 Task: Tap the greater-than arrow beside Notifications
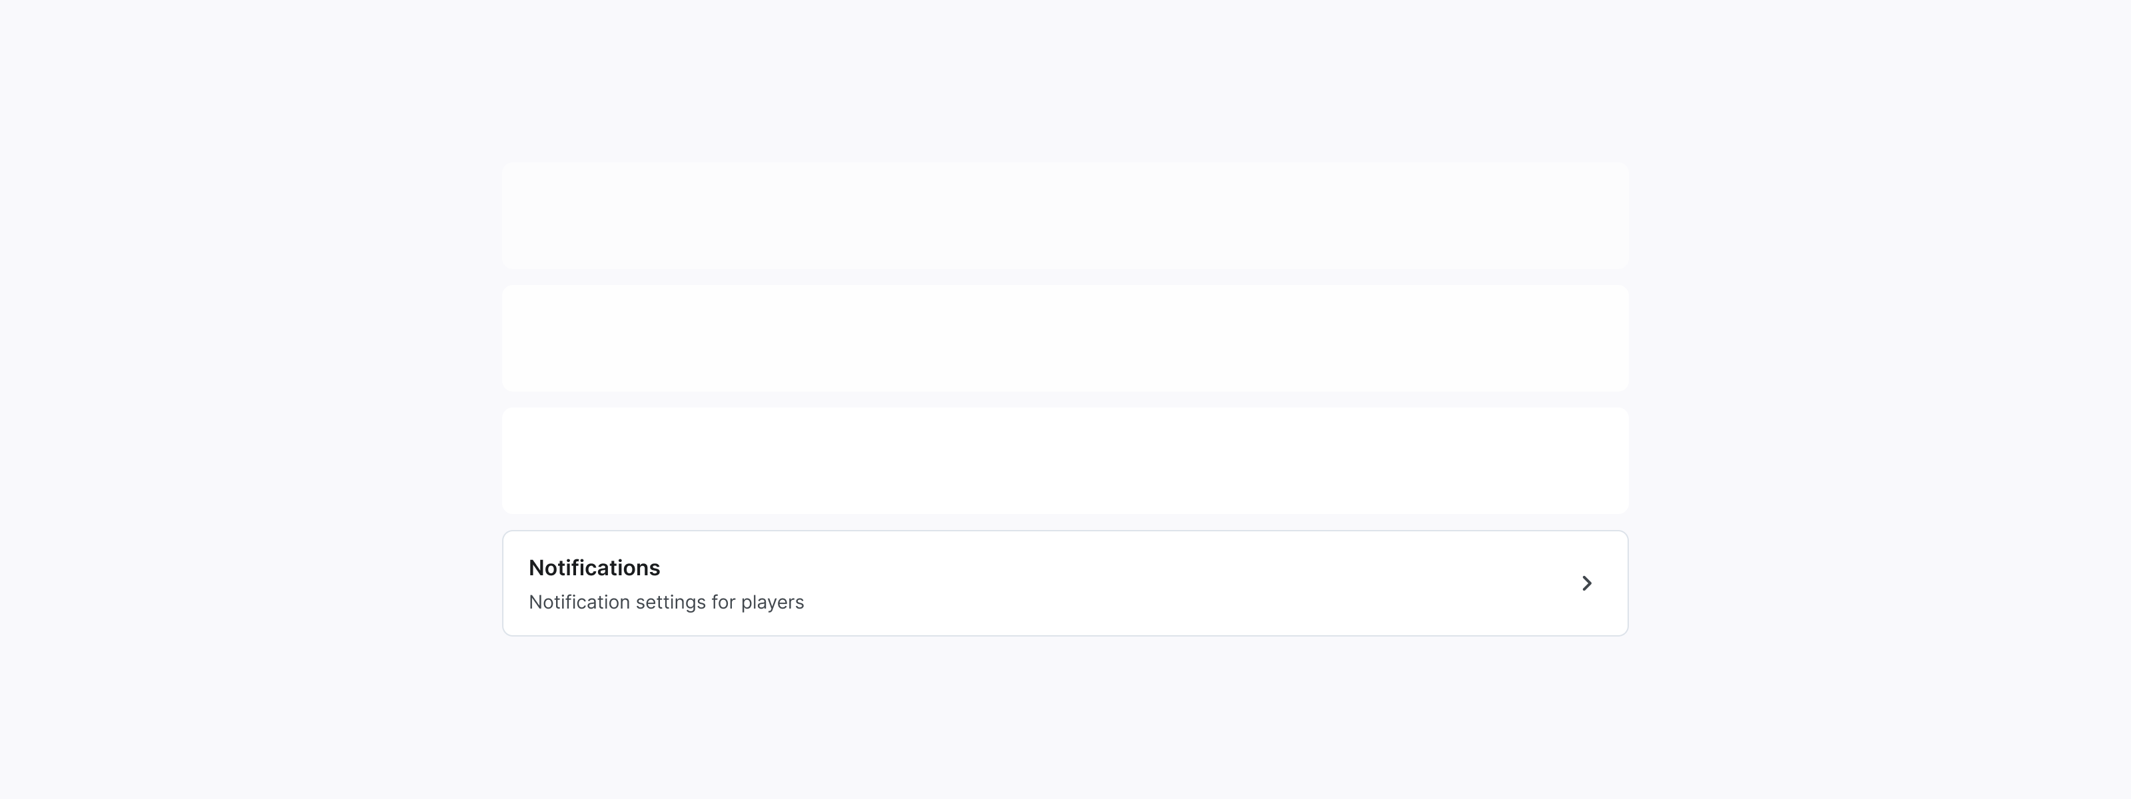click(x=1586, y=583)
